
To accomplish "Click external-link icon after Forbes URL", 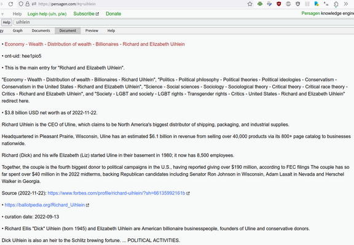I will [x=188, y=193].
